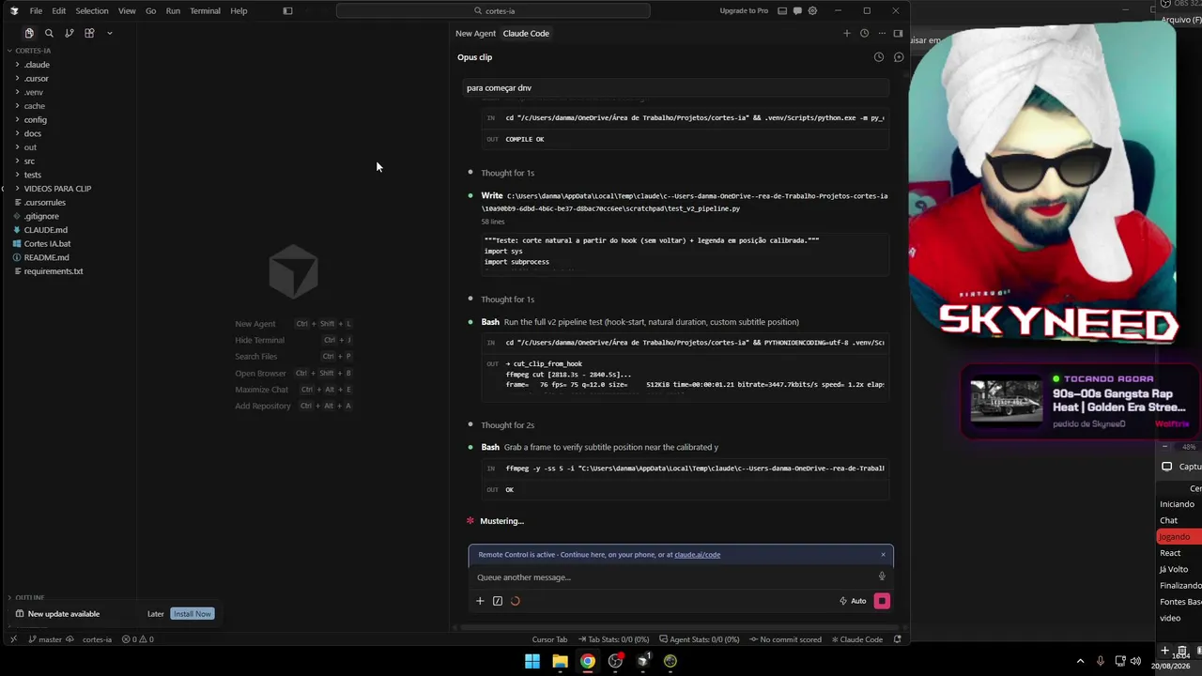Open the Terminal menu
This screenshot has height=676, width=1202.
point(205,11)
